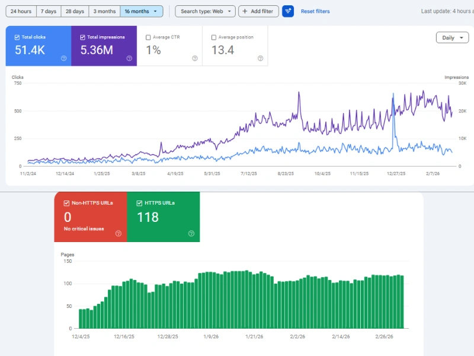Image resolution: width=474 pixels, height=356 pixels.
Task: Click the Reset filters link
Action: (x=315, y=11)
